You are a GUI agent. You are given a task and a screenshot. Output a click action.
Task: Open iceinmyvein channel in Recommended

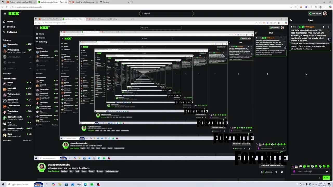coord(17,101)
